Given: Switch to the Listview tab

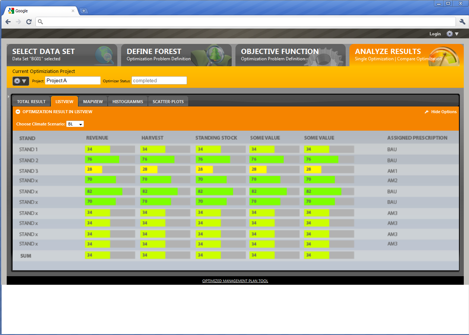Looking at the screenshot, I should tap(64, 101).
